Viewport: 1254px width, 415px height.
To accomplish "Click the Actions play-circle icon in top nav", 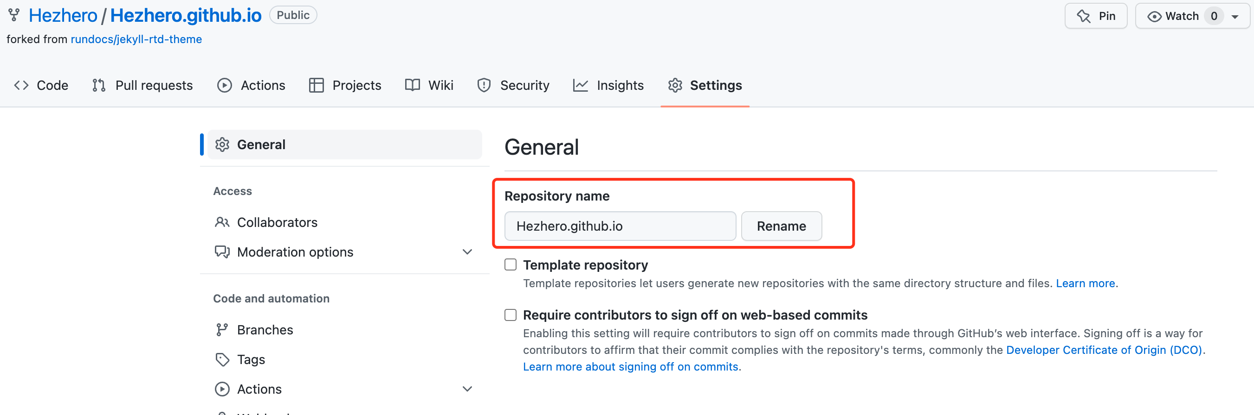I will coord(225,86).
